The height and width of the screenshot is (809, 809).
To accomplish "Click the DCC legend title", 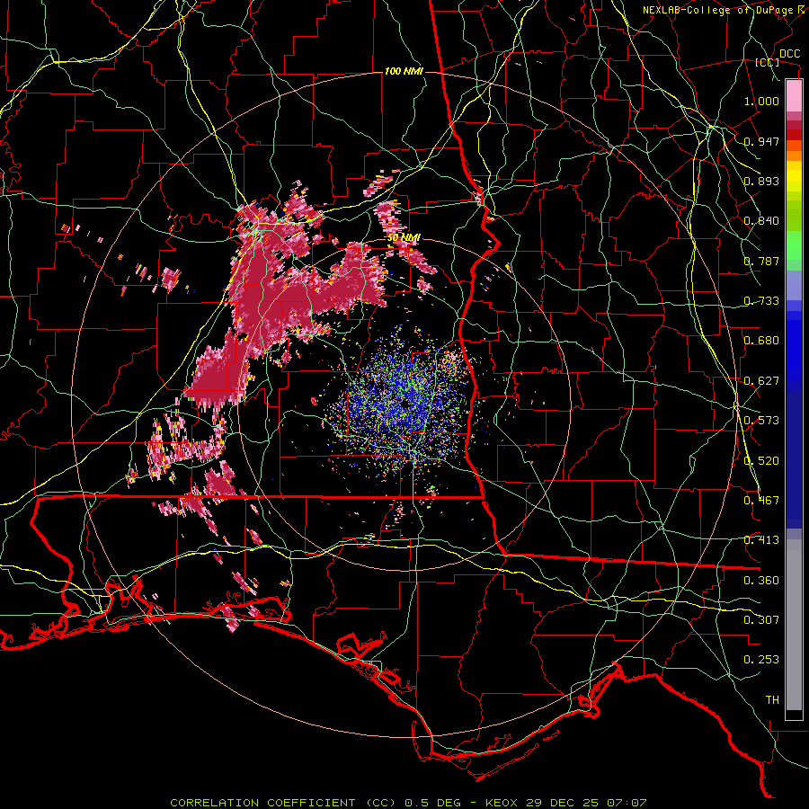I will click(x=789, y=54).
